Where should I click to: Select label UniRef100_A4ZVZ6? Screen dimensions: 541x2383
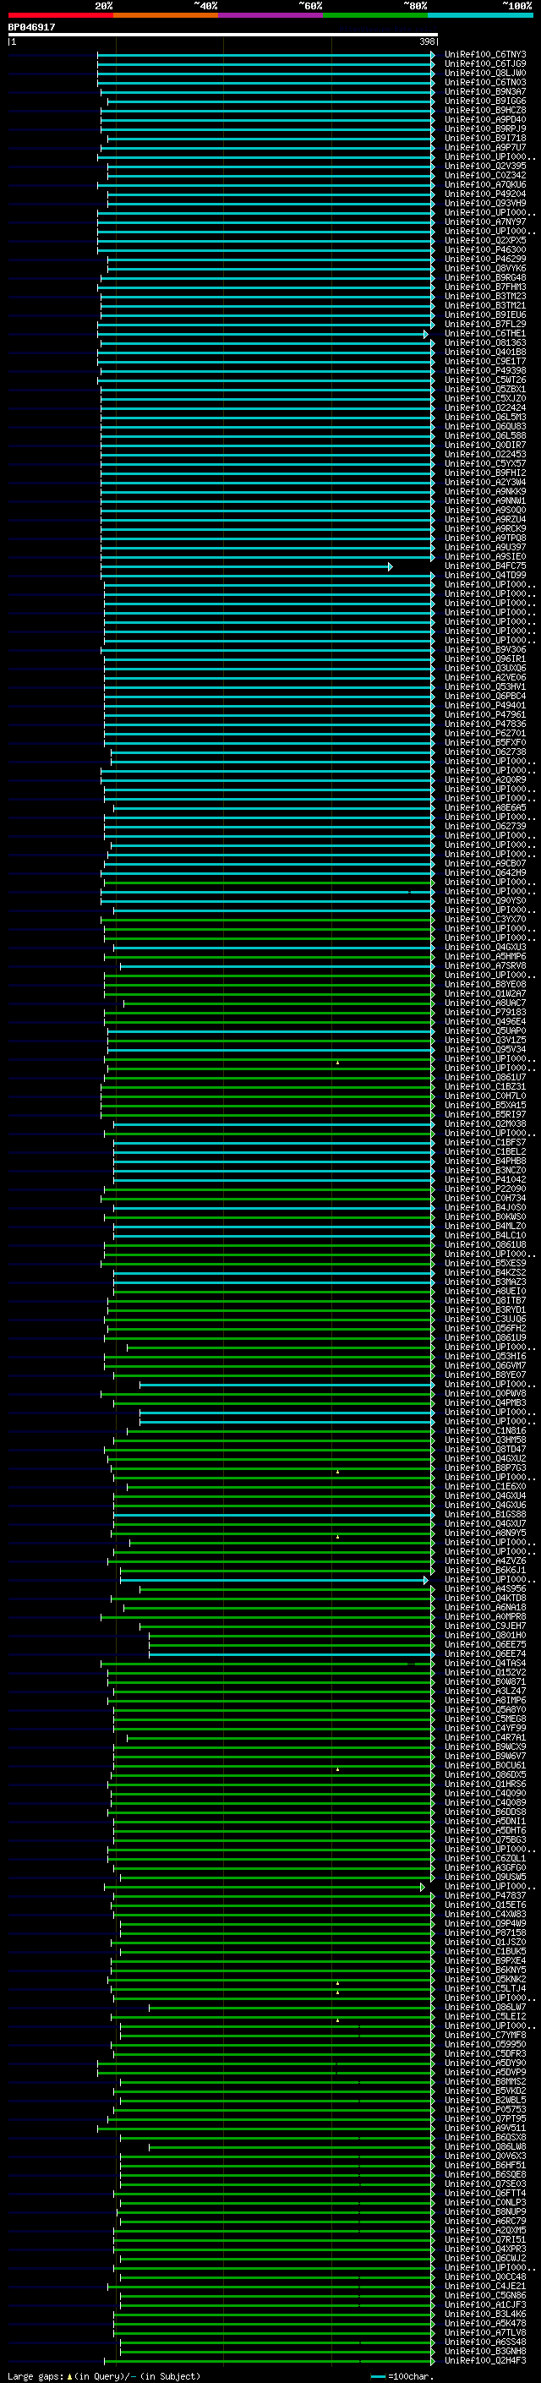point(485,1560)
